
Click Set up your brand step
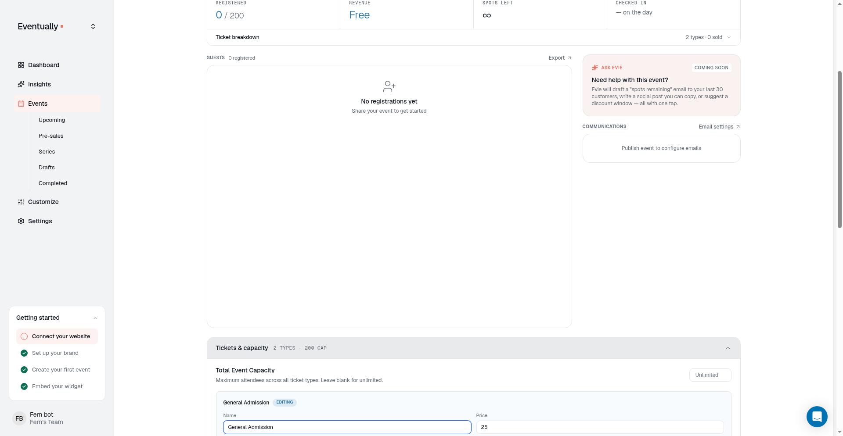point(57,353)
